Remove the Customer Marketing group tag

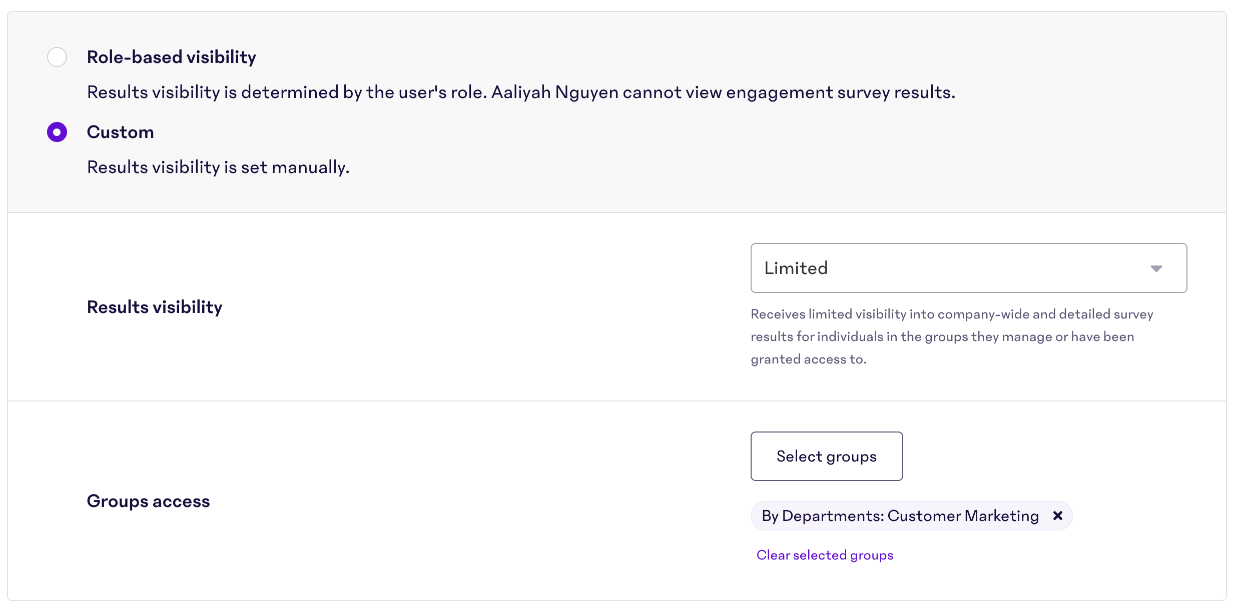(x=1057, y=515)
